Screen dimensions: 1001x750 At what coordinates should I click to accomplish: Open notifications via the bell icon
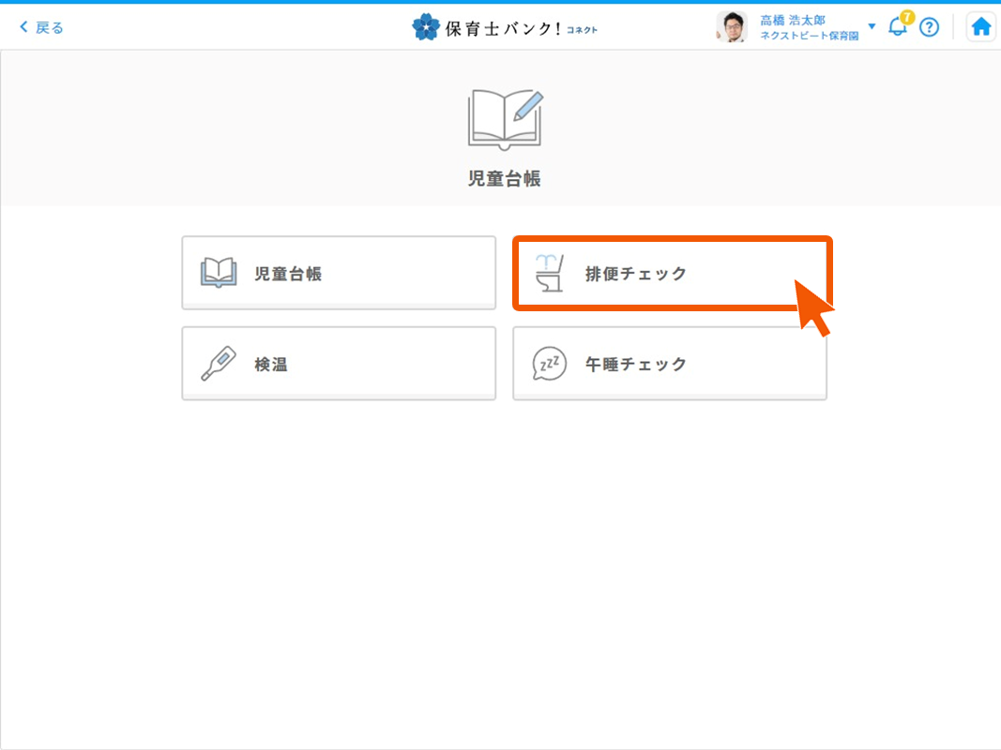click(897, 28)
